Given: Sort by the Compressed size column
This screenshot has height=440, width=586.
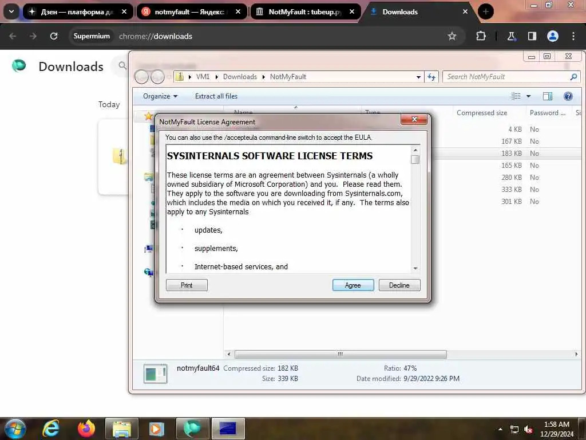Looking at the screenshot, I should (482, 113).
